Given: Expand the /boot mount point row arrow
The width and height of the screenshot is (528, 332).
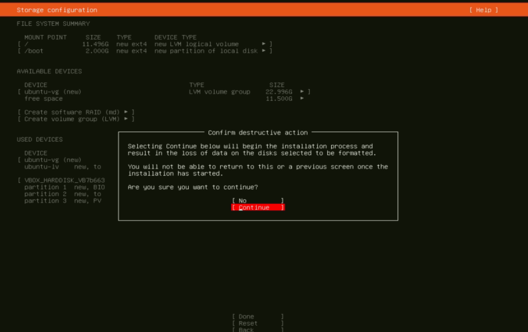Looking at the screenshot, I should [x=264, y=51].
